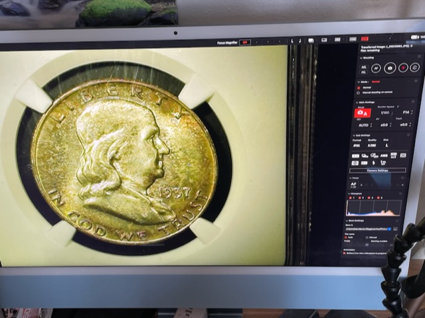
Task: Click the browse folder button beside path
Action: (x=396, y=229)
